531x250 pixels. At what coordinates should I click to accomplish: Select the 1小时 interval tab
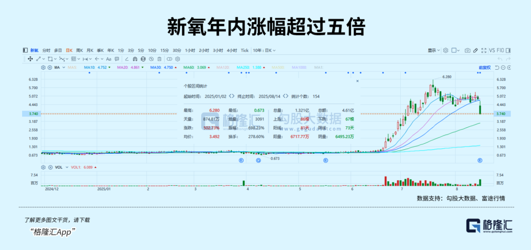pos(190,51)
